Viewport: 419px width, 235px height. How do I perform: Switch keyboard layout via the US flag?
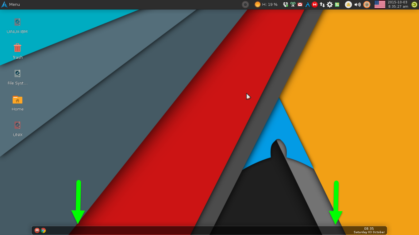click(x=379, y=4)
